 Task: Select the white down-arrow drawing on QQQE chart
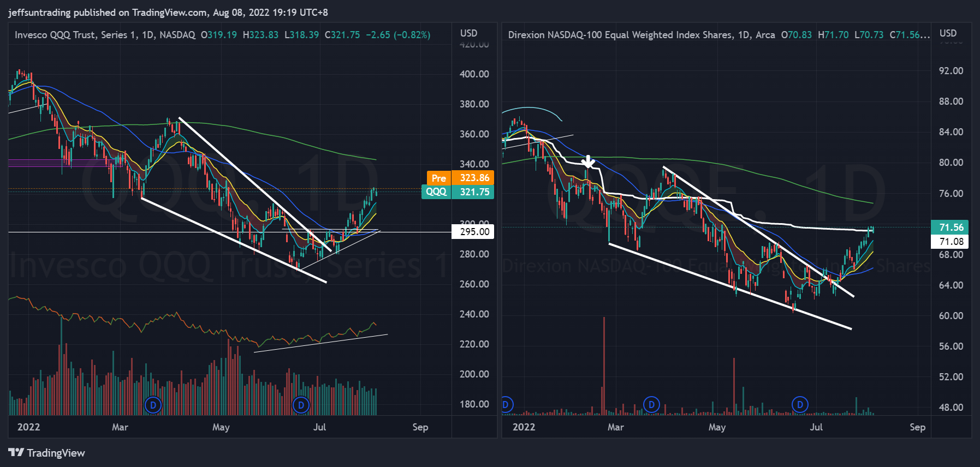point(588,161)
